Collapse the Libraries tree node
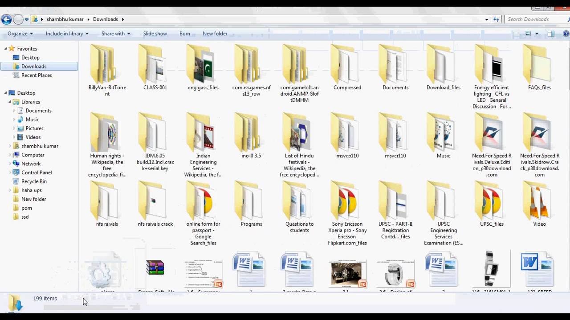570x320 pixels. 10,102
